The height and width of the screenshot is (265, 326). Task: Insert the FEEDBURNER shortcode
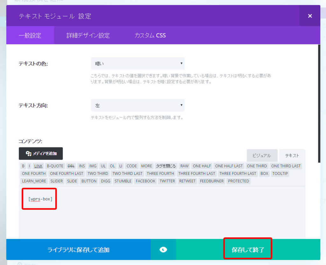(x=212, y=181)
